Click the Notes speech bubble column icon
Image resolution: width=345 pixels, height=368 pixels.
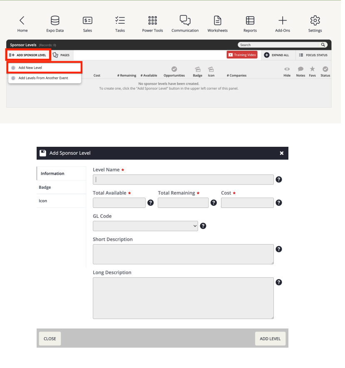pyautogui.click(x=300, y=69)
